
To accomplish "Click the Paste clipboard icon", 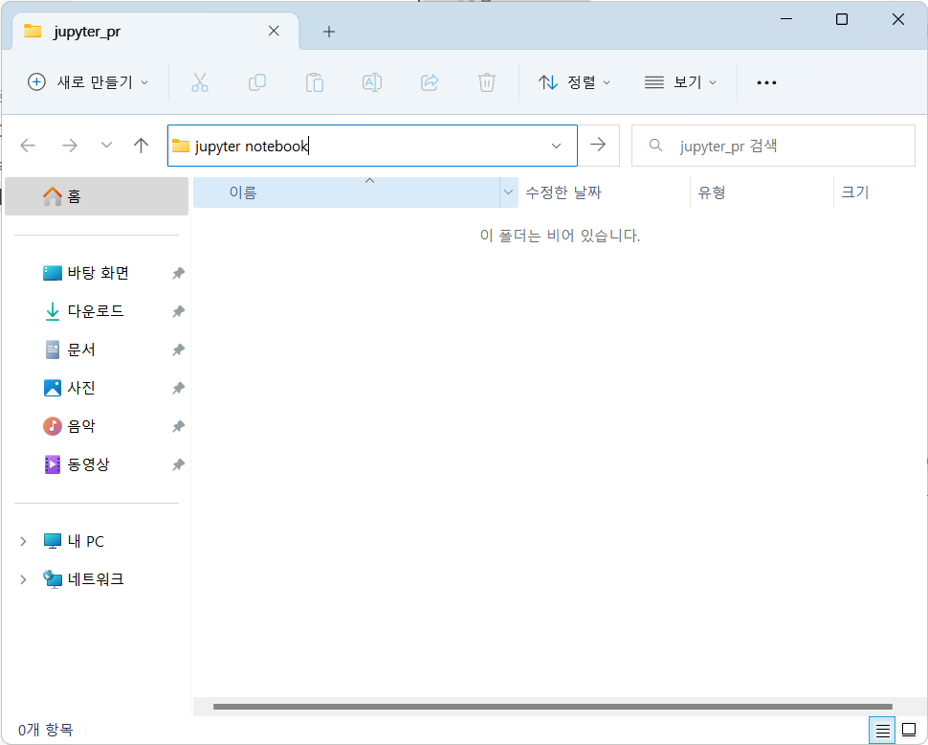I will pyautogui.click(x=314, y=82).
